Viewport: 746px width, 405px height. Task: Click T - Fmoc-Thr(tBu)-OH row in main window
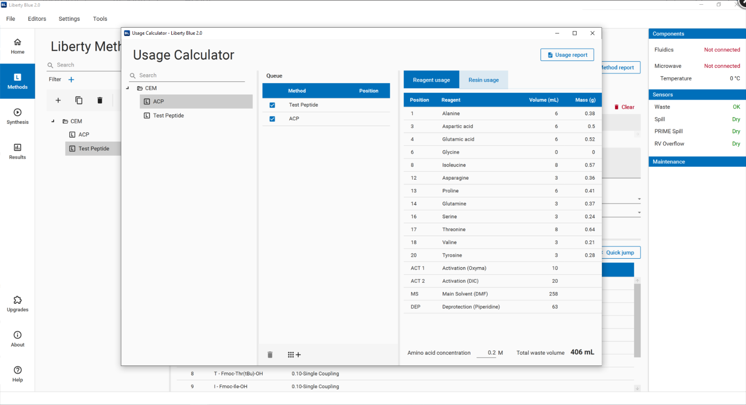coord(405,374)
